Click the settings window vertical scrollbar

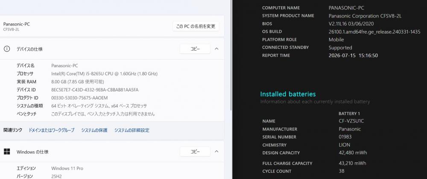(x=231, y=54)
